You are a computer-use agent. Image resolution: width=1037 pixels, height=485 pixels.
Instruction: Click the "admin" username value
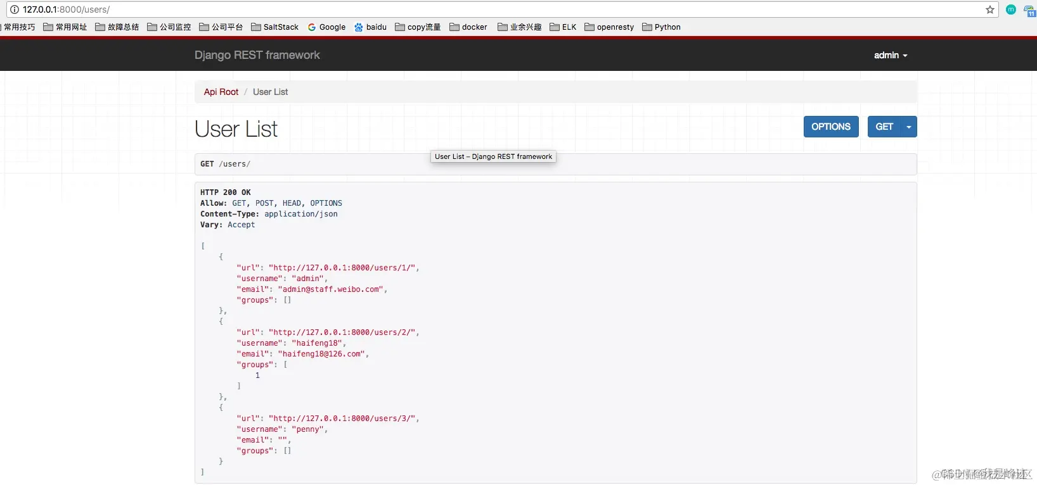click(x=308, y=279)
